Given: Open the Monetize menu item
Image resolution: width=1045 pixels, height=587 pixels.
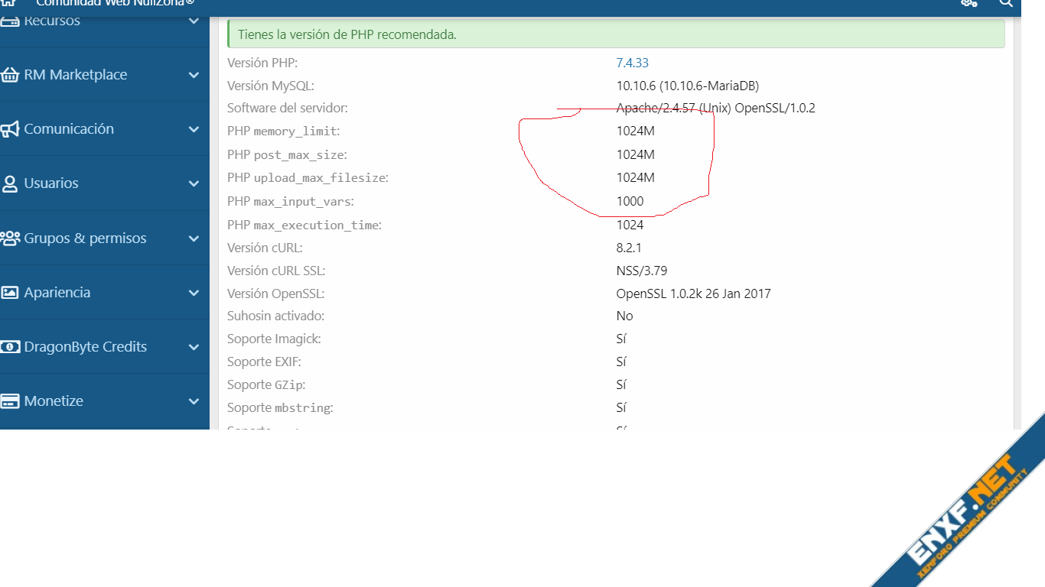Looking at the screenshot, I should [54, 401].
